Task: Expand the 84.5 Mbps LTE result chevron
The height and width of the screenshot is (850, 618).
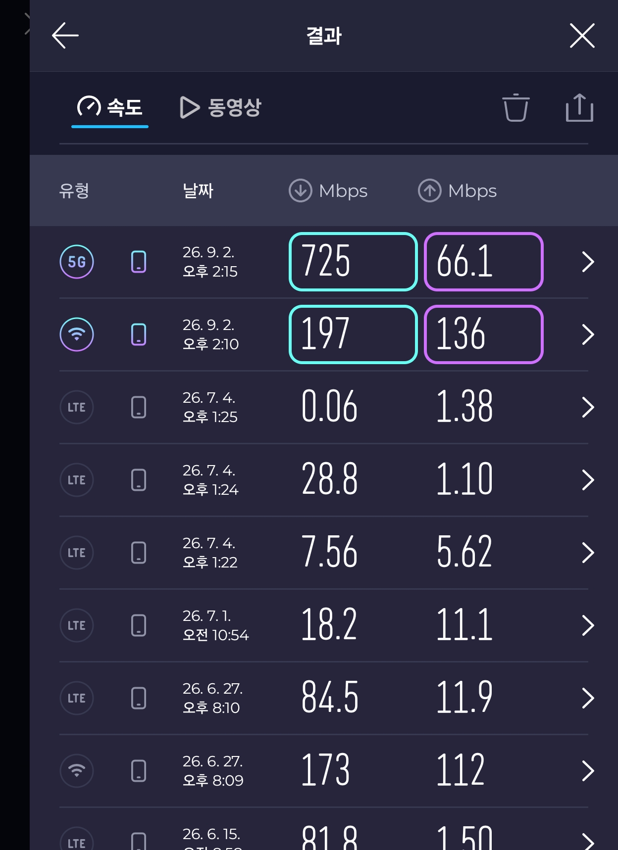Action: 588,698
